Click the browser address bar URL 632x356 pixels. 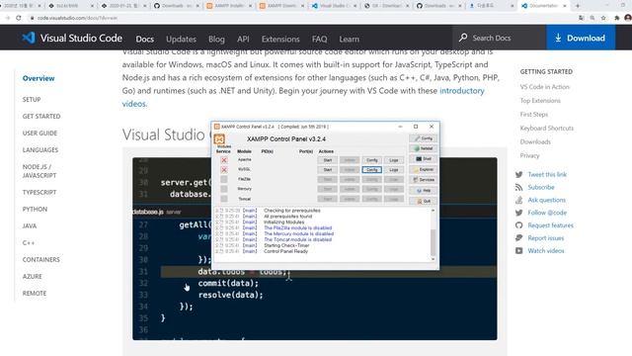[77, 18]
